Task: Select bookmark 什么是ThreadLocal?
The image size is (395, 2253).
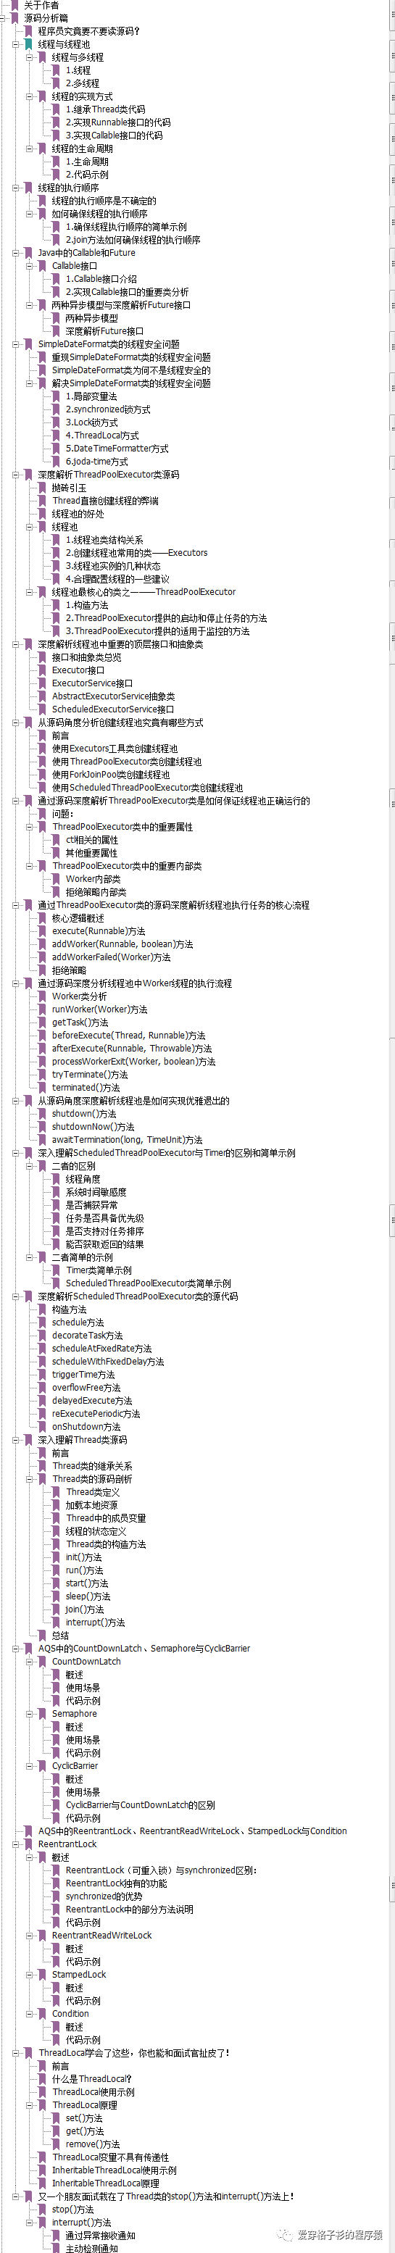Action: pos(92,2078)
